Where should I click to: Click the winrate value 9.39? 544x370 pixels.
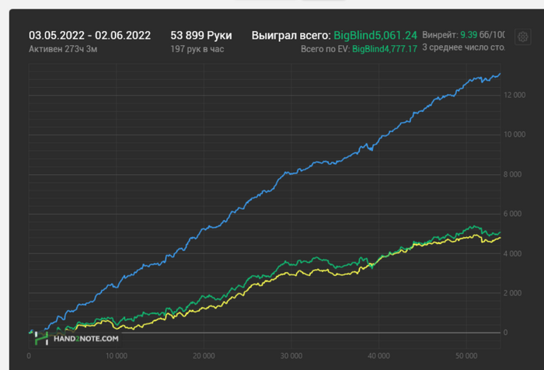[x=469, y=35]
